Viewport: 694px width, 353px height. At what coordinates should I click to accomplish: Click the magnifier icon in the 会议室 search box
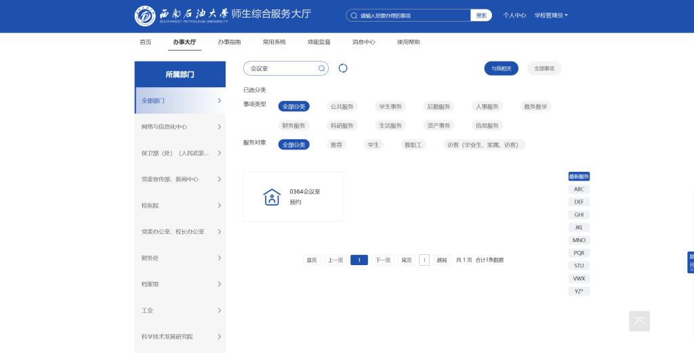[x=321, y=68]
